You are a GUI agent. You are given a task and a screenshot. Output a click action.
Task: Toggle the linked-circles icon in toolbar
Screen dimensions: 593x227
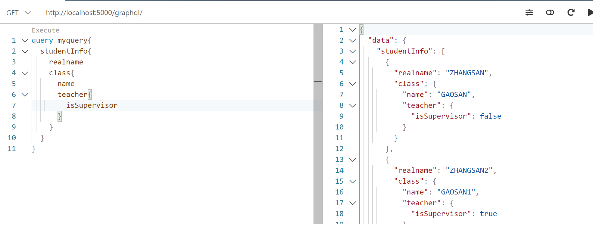[x=550, y=12]
